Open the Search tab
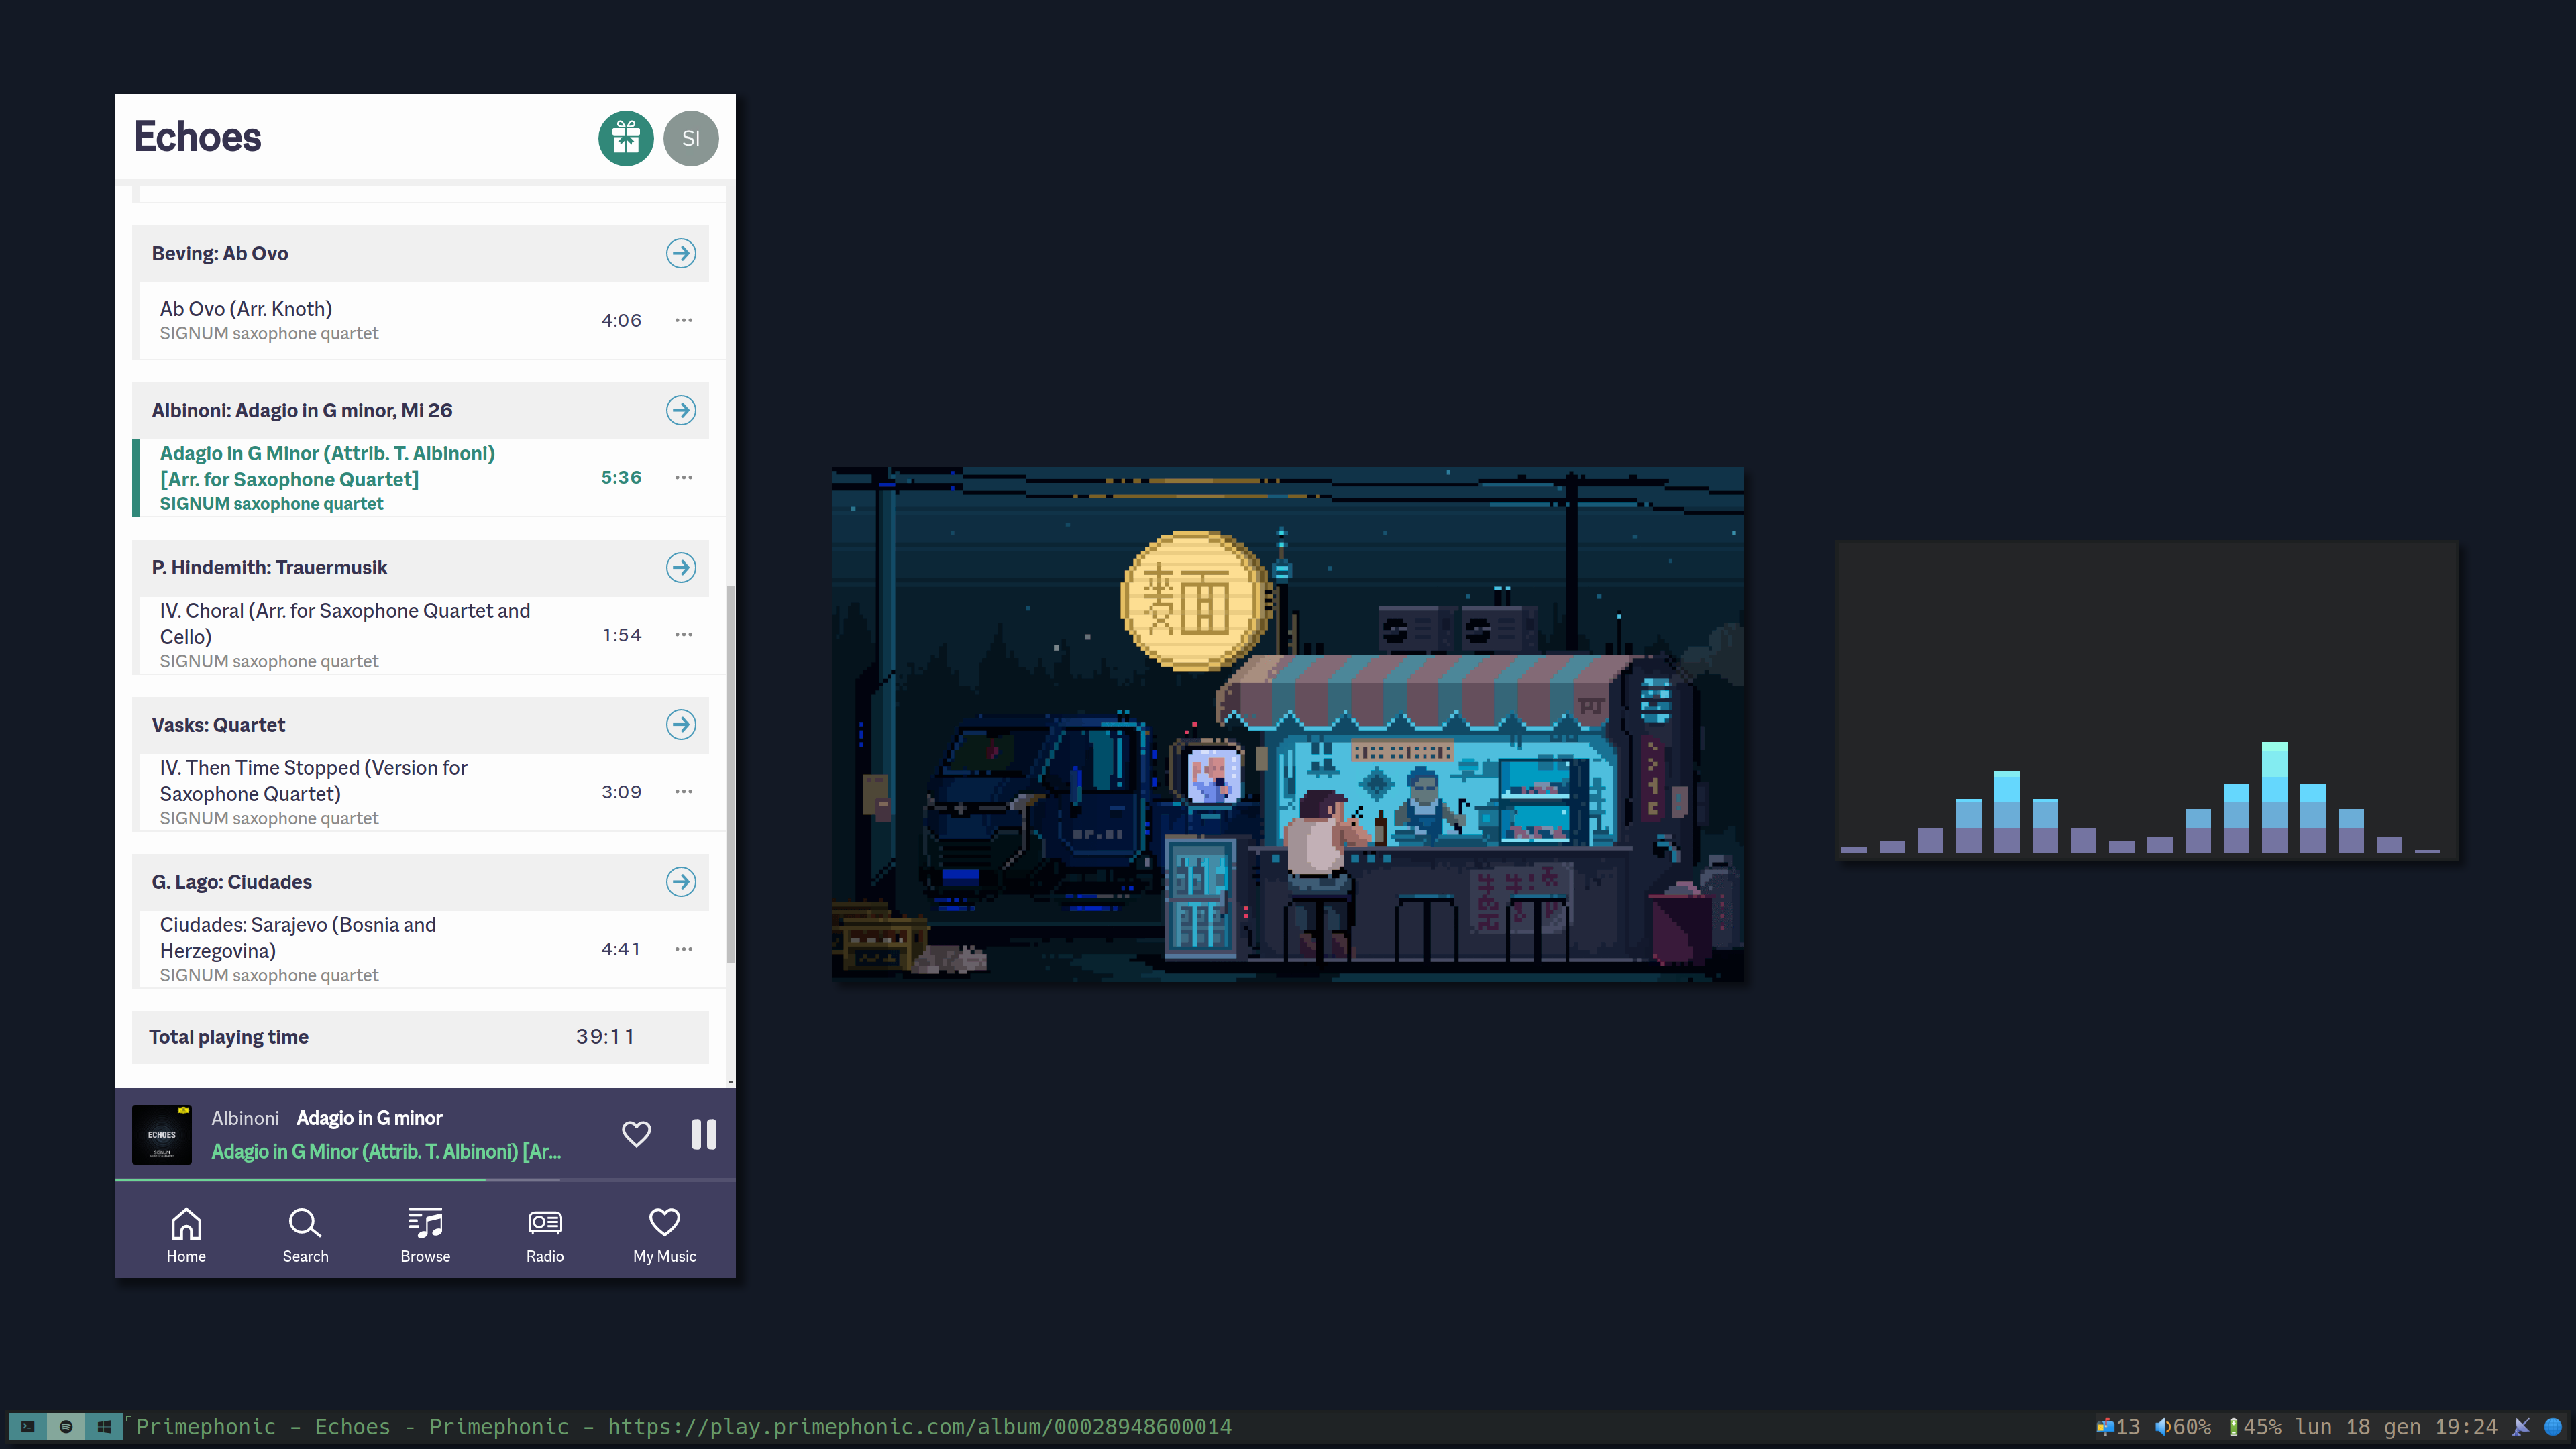The width and height of the screenshot is (2576, 1449). click(x=305, y=1235)
